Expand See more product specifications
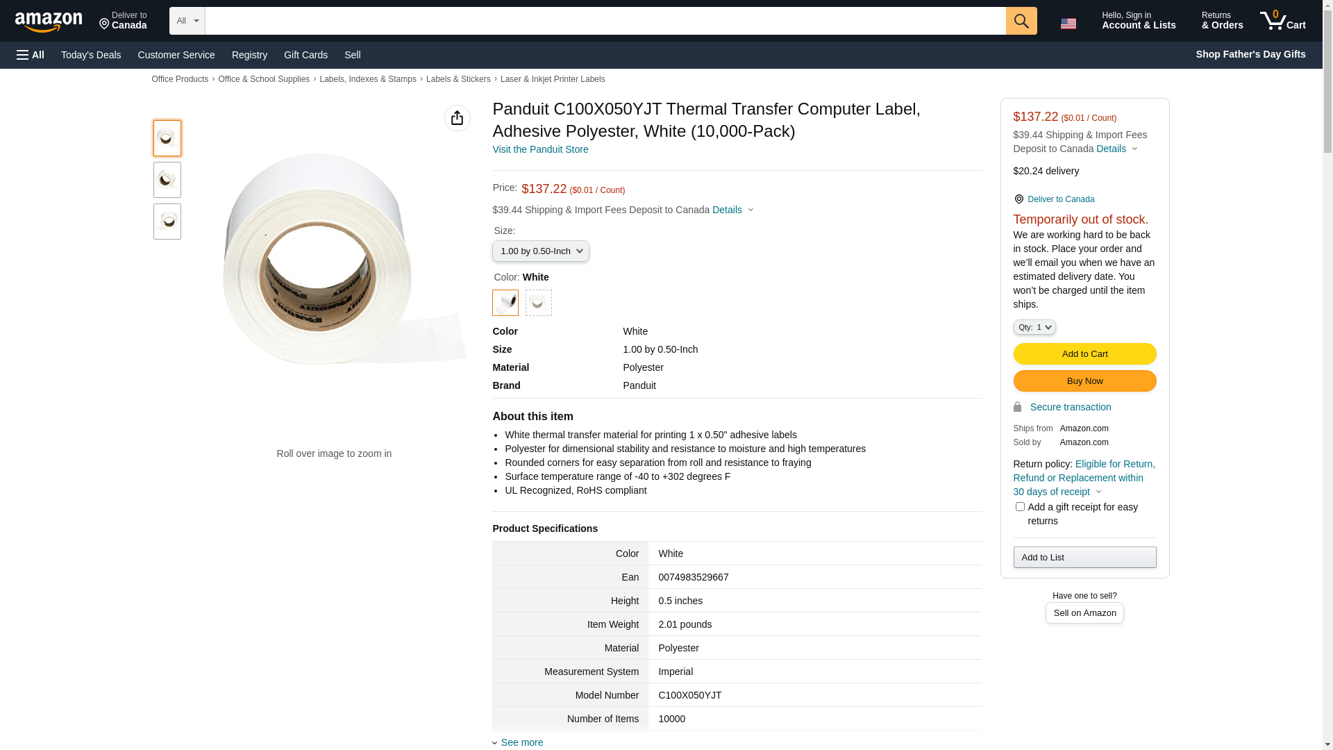Screen dimensions: 1333x750 point(521,742)
